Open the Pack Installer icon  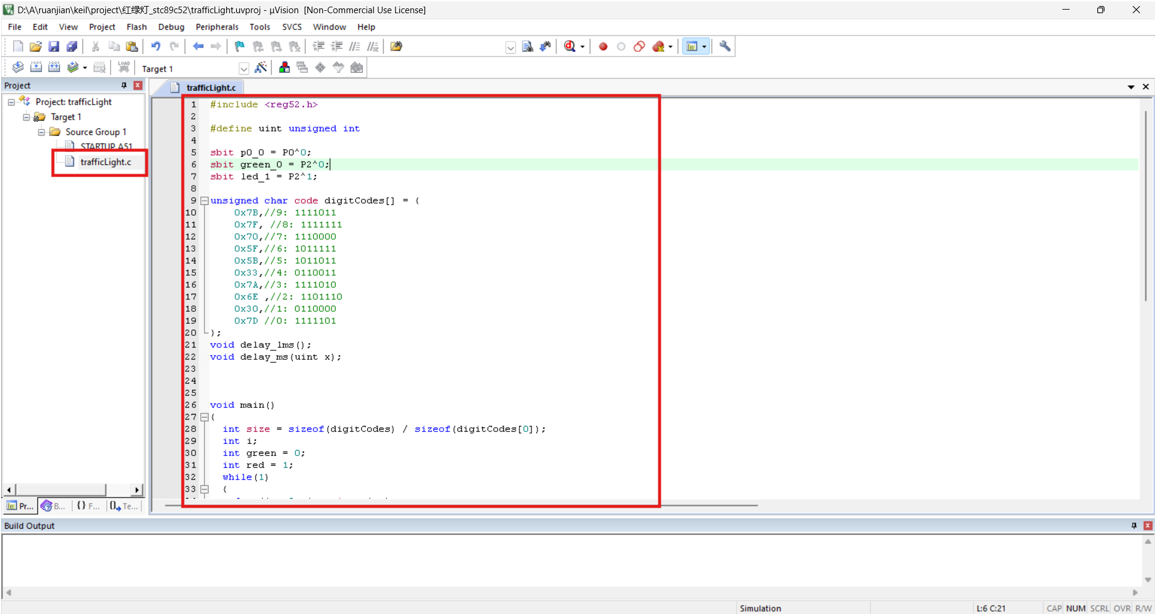(357, 67)
